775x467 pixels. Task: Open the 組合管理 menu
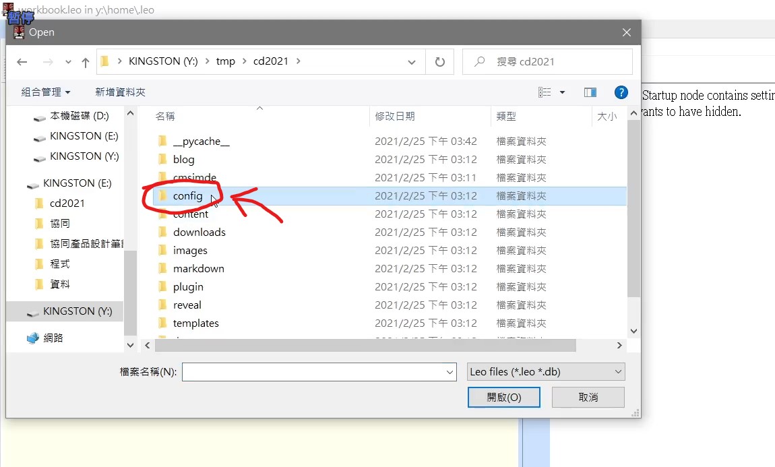click(46, 92)
